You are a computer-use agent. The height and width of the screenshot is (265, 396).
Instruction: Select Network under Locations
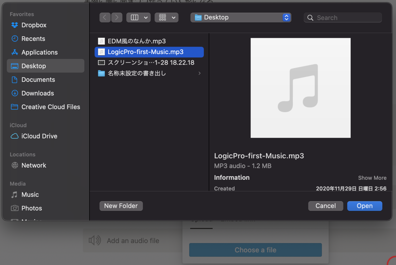[x=34, y=165]
